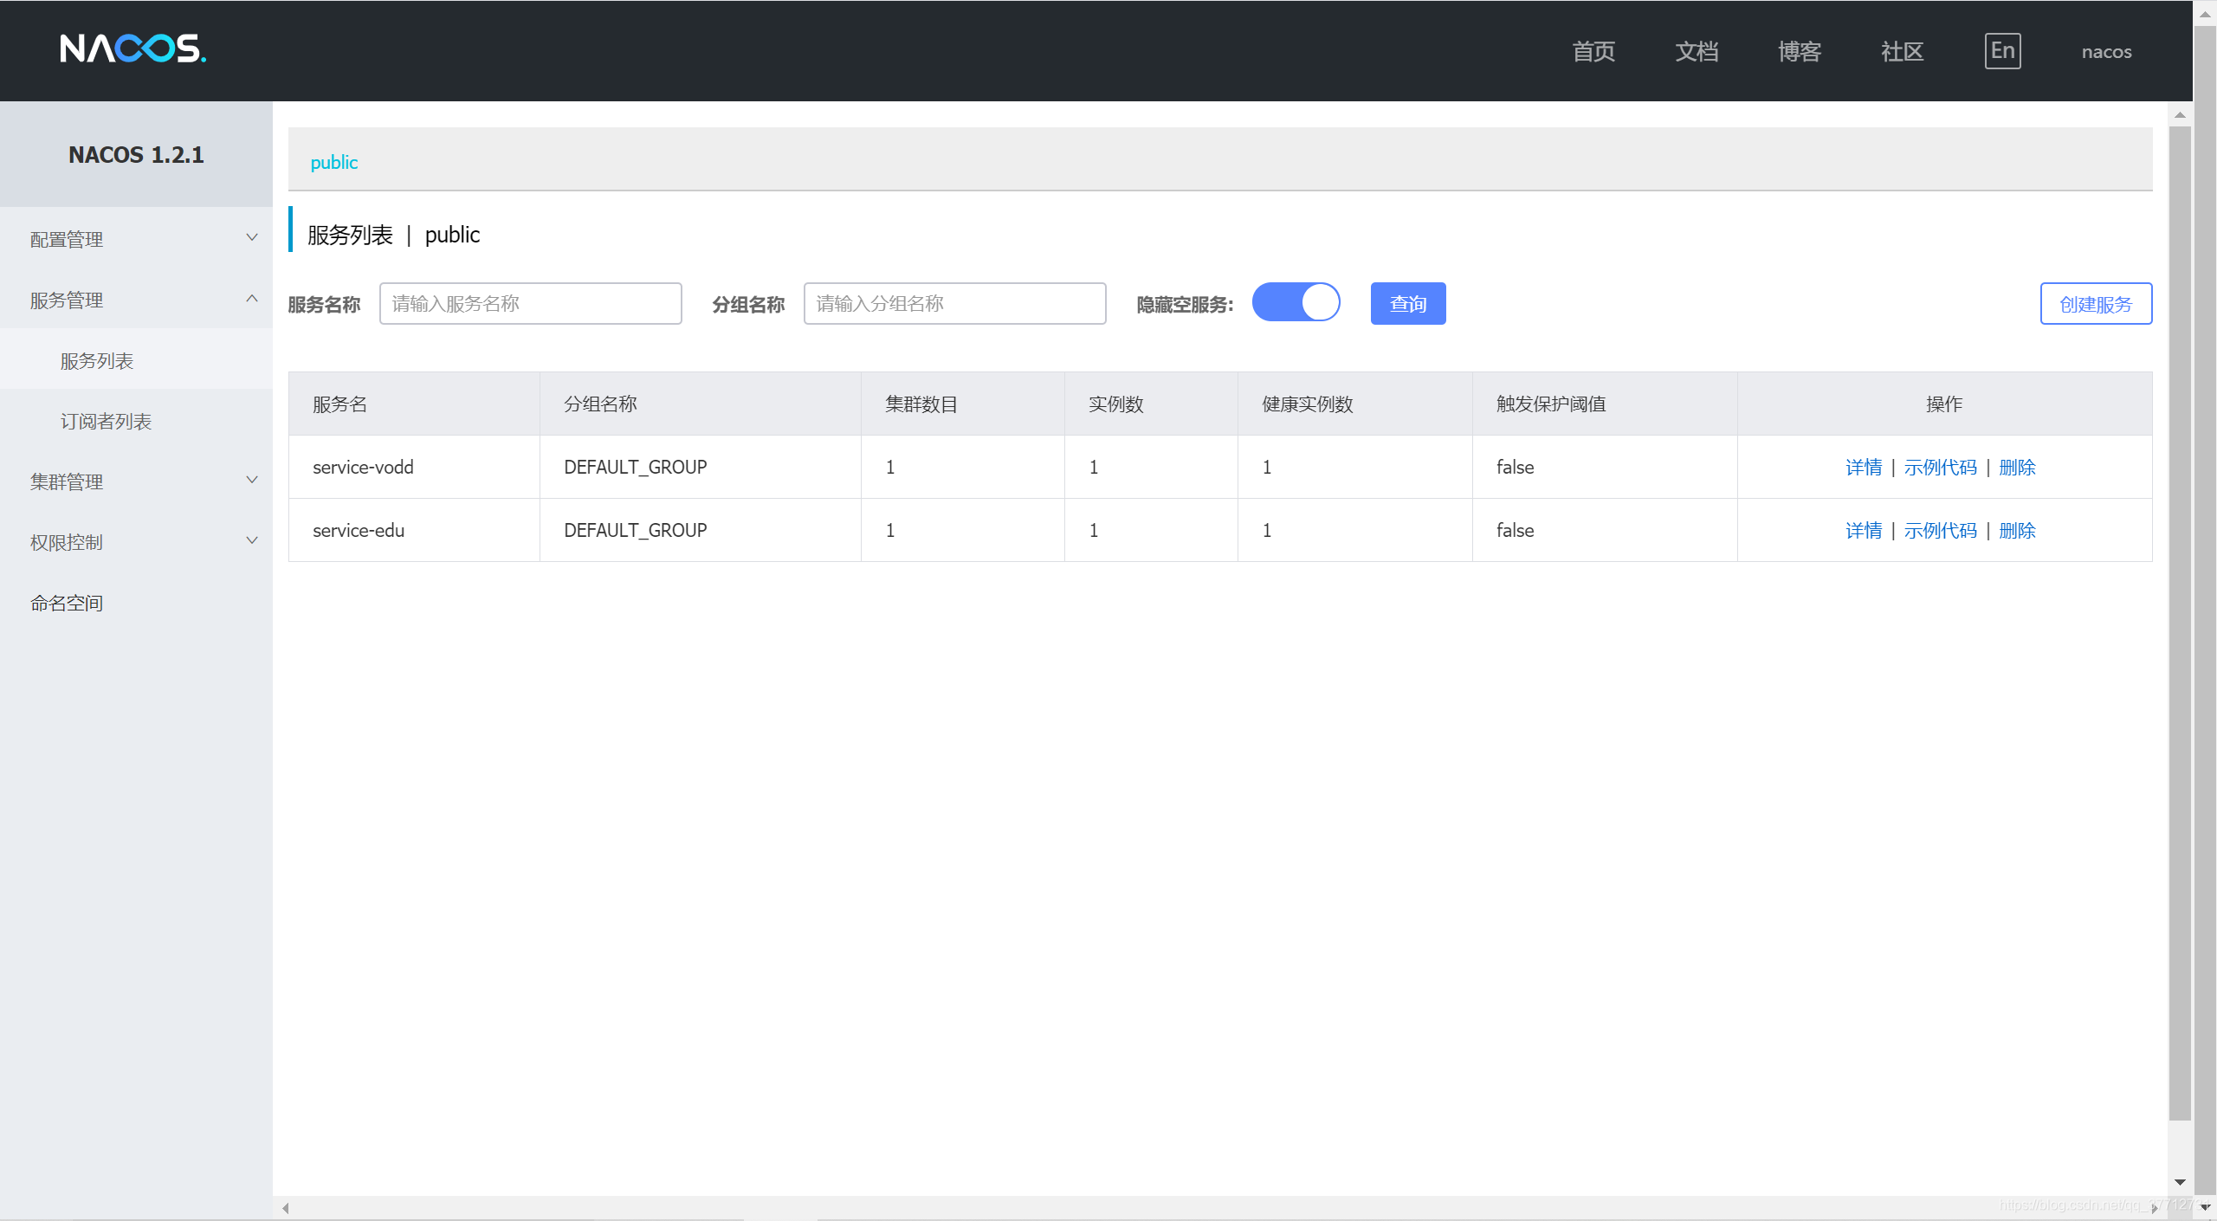Click the NACOS logo

coord(133,48)
